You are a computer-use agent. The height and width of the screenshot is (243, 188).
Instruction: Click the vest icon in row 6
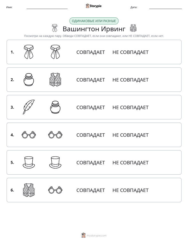coord(29,190)
